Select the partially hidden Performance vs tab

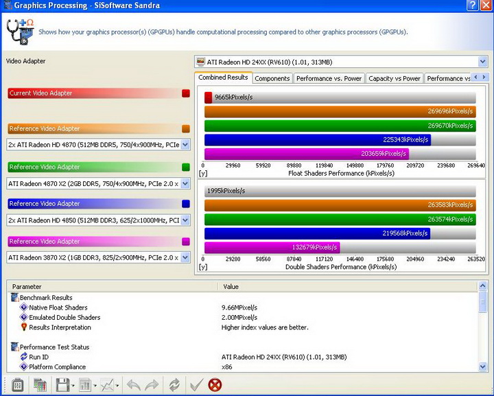click(448, 78)
